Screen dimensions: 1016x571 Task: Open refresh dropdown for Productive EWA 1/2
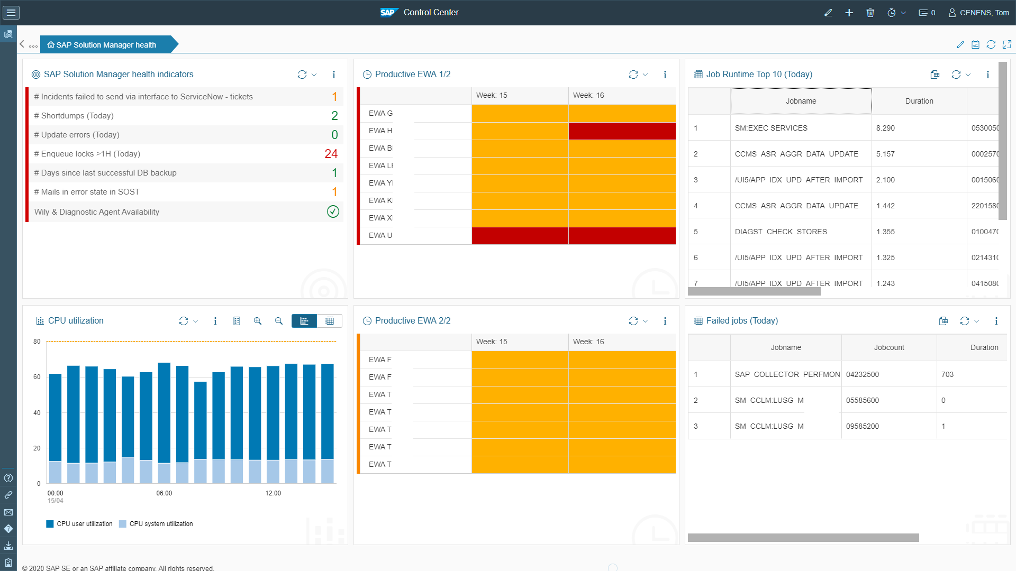[646, 75]
